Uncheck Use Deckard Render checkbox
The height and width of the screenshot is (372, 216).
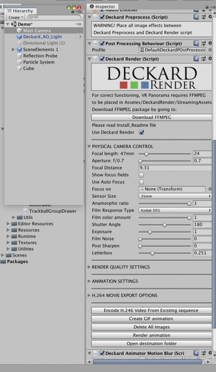(141, 132)
